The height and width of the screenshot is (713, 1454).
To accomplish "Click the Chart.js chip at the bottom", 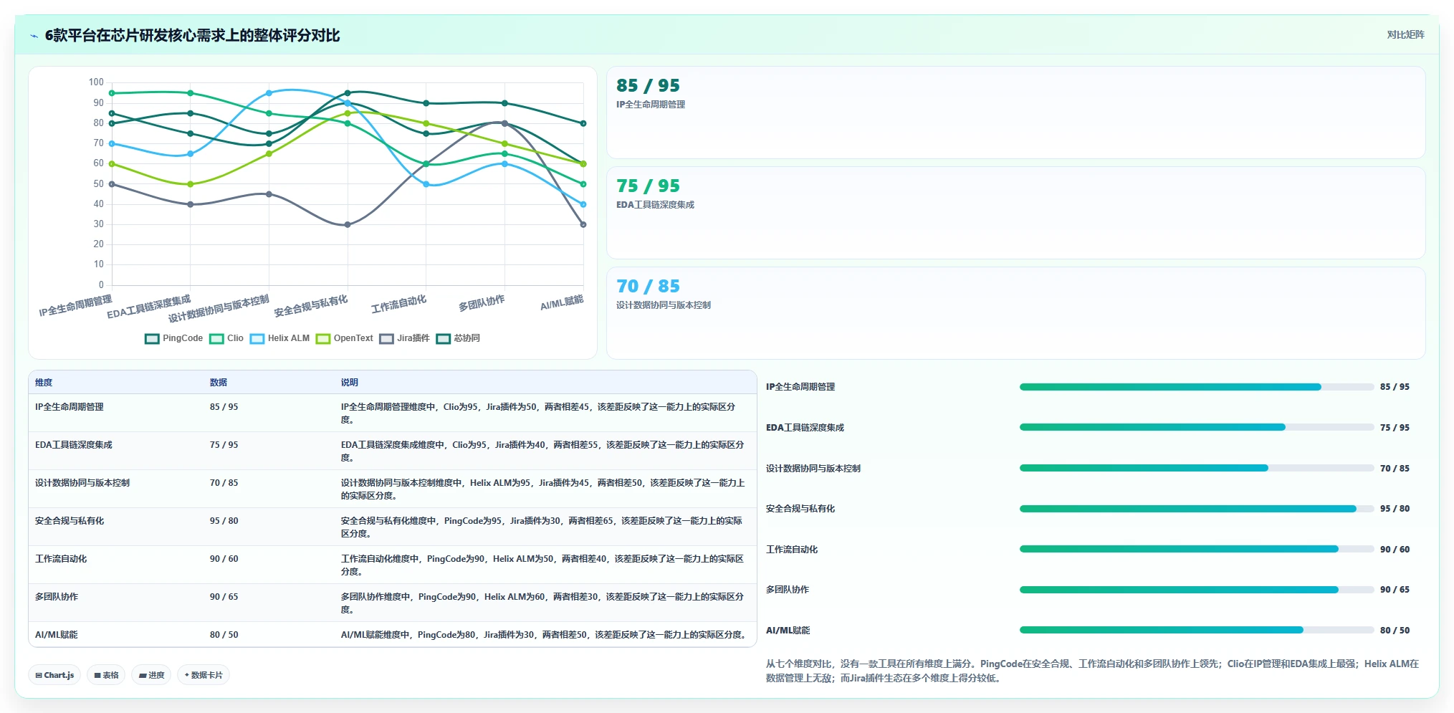I will tap(54, 675).
